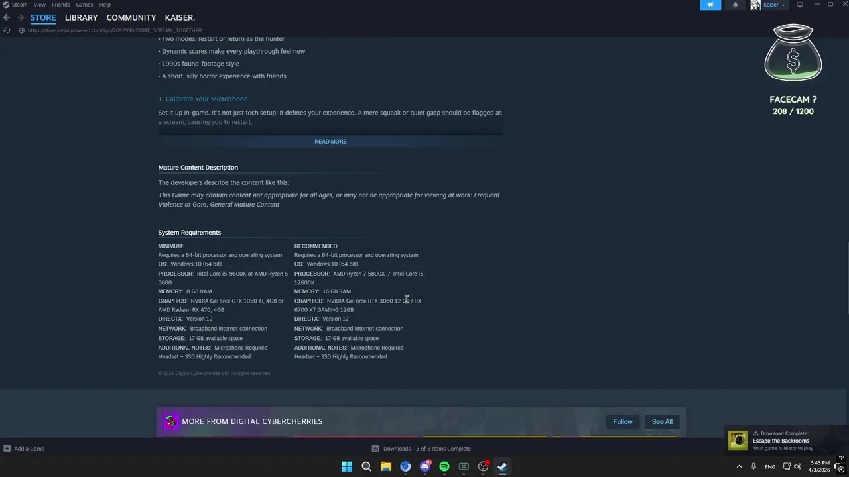This screenshot has height=477, width=849.
Task: Open the clock showing 5:43 PM
Action: coord(820,466)
